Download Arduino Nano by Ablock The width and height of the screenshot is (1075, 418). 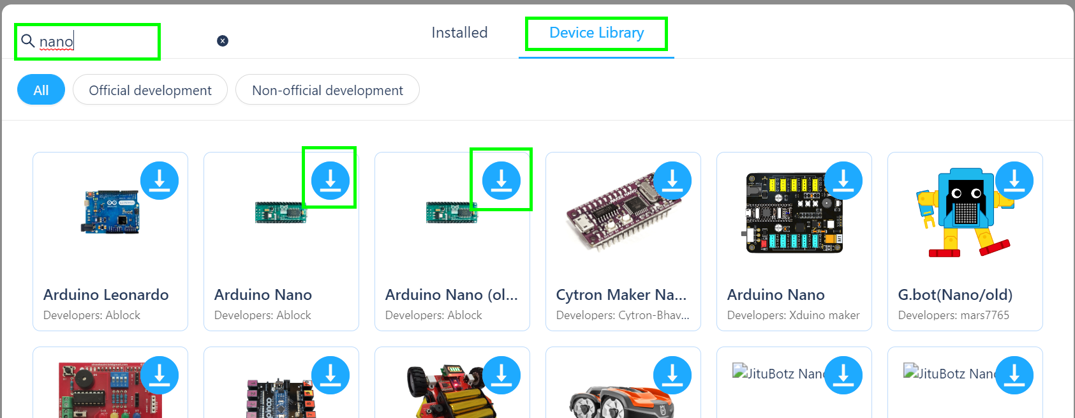(x=330, y=181)
